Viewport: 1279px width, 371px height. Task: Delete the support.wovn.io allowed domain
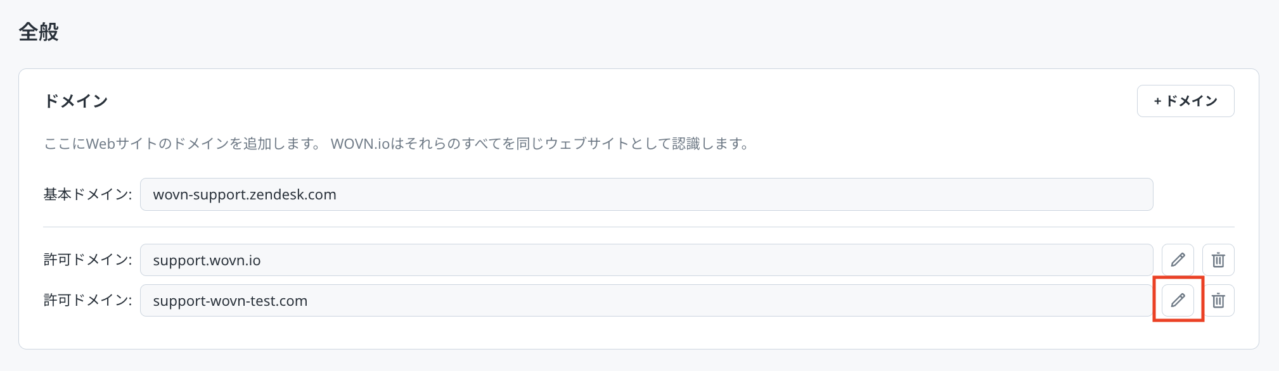(x=1218, y=260)
